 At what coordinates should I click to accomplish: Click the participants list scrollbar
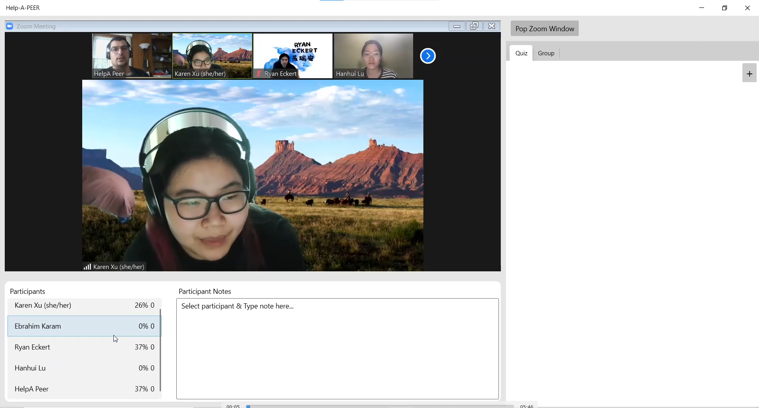[x=160, y=350]
